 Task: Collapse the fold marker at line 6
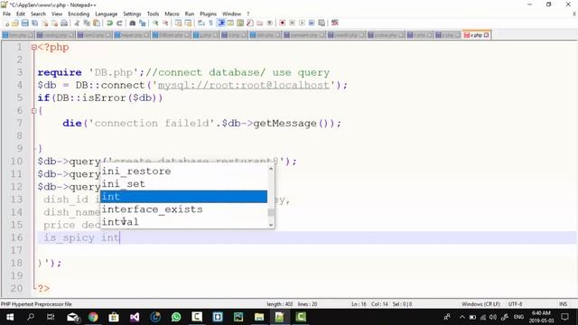tap(33, 110)
